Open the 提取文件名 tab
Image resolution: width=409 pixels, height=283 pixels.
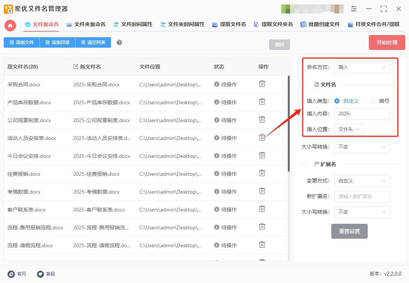coord(229,24)
